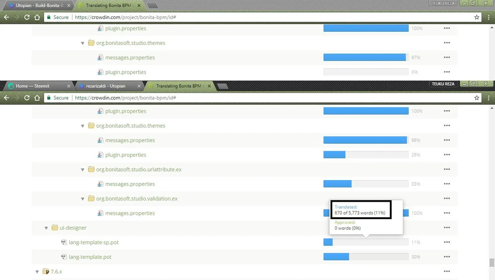This screenshot has height=280, width=495.
Task: Open messages.properties at 98% progress
Action: 130,140
